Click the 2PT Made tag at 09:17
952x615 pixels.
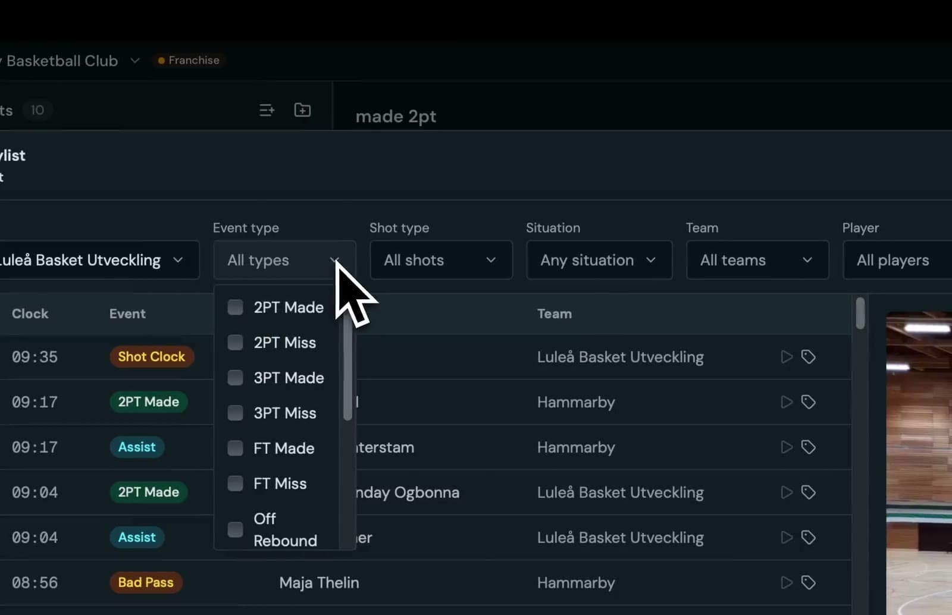(x=148, y=402)
